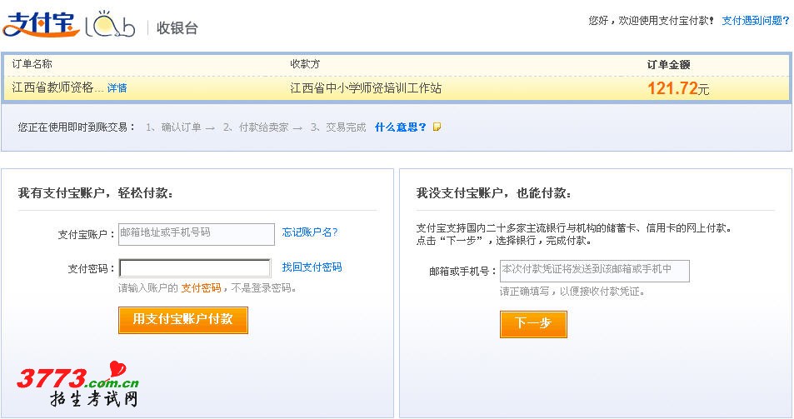Click the order name 江西省教师资格…
Image resolution: width=794 pixels, height=419 pixels.
(57, 88)
